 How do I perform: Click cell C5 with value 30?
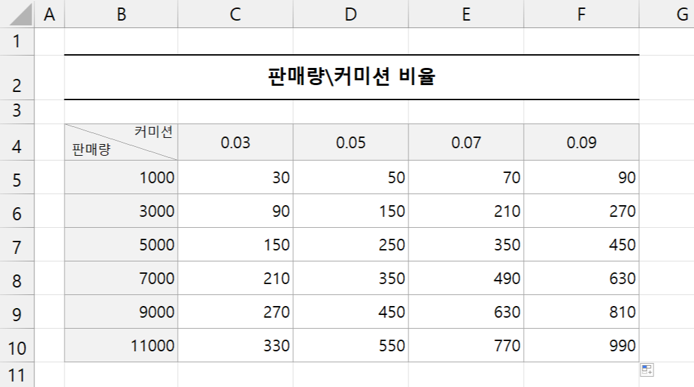[235, 177]
